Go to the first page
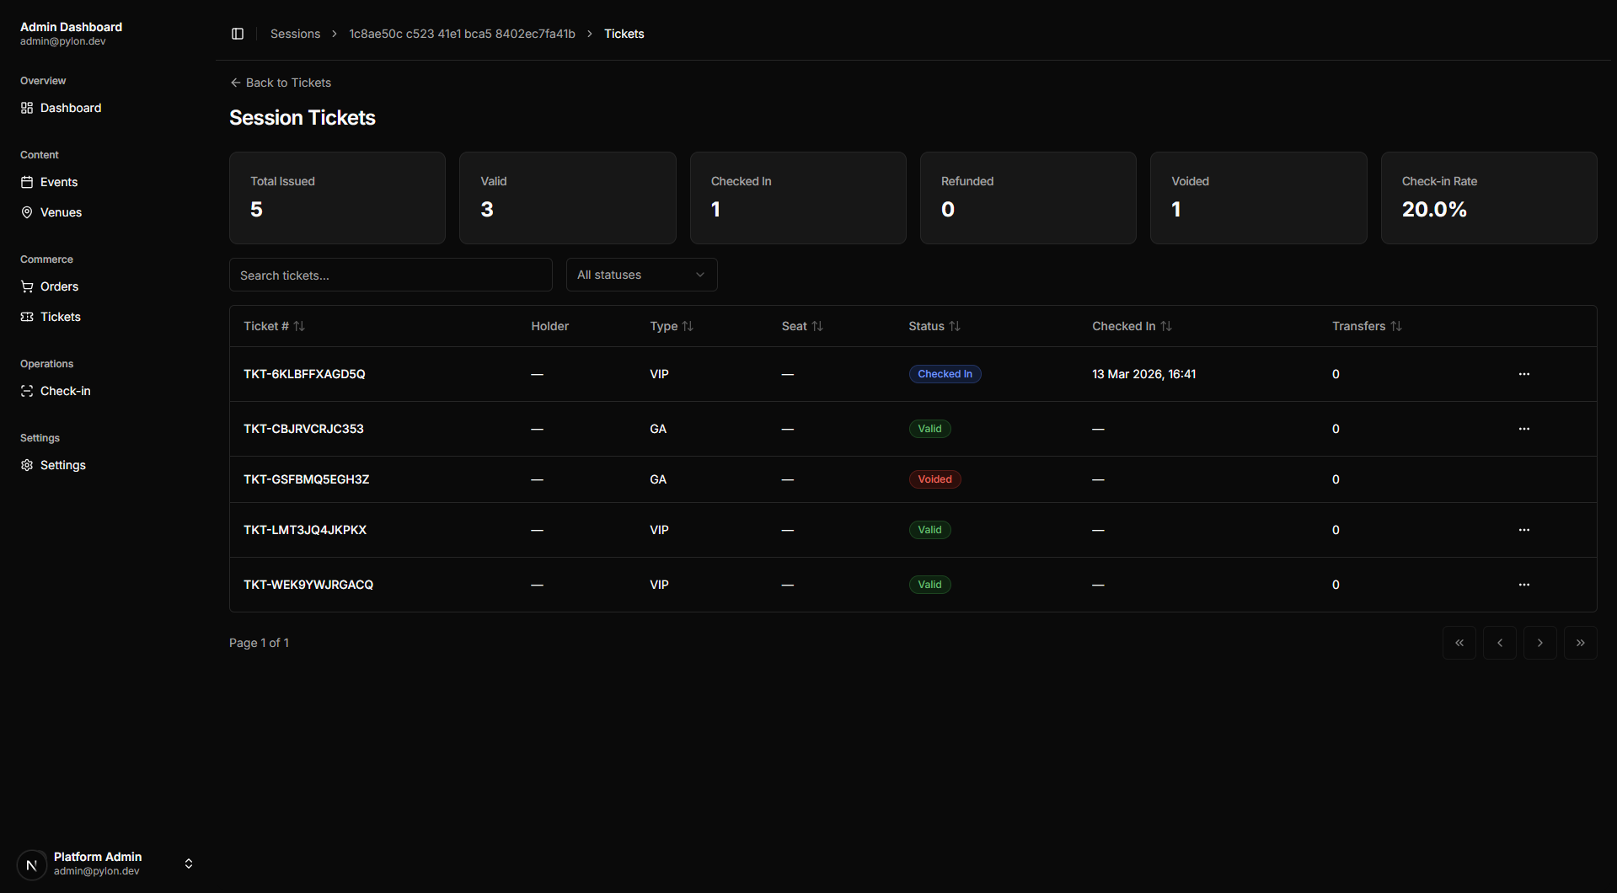Screen dimensions: 1617x893 point(1459,643)
